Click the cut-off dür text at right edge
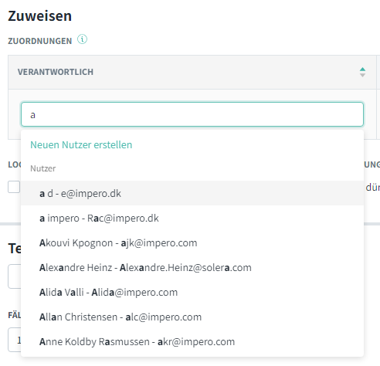Screen dimensions: 380x366 (372, 187)
